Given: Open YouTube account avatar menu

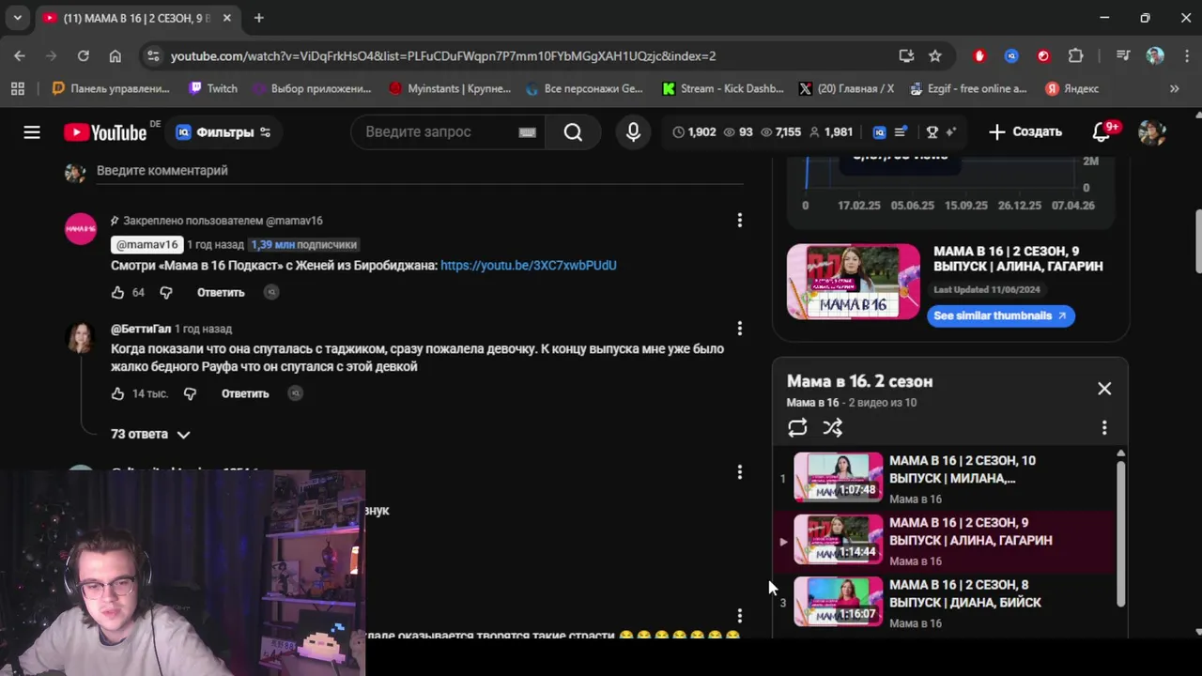Looking at the screenshot, I should coord(1151,132).
